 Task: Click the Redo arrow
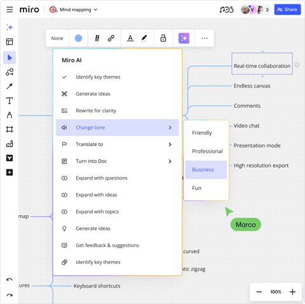(10, 295)
